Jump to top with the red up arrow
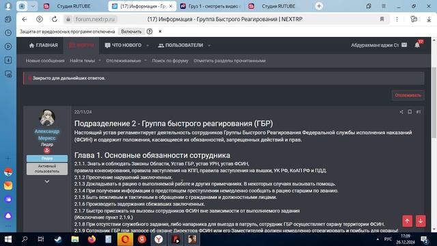This screenshot has height=246, width=437. pos(407,221)
